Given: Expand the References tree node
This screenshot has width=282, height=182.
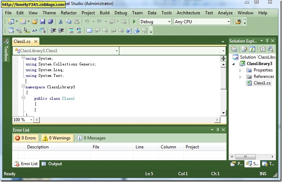Looking at the screenshot, I should (x=240, y=77).
